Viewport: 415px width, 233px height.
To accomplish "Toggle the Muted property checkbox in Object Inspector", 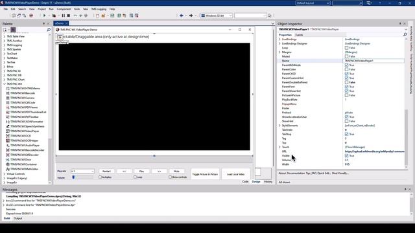I will (346, 56).
